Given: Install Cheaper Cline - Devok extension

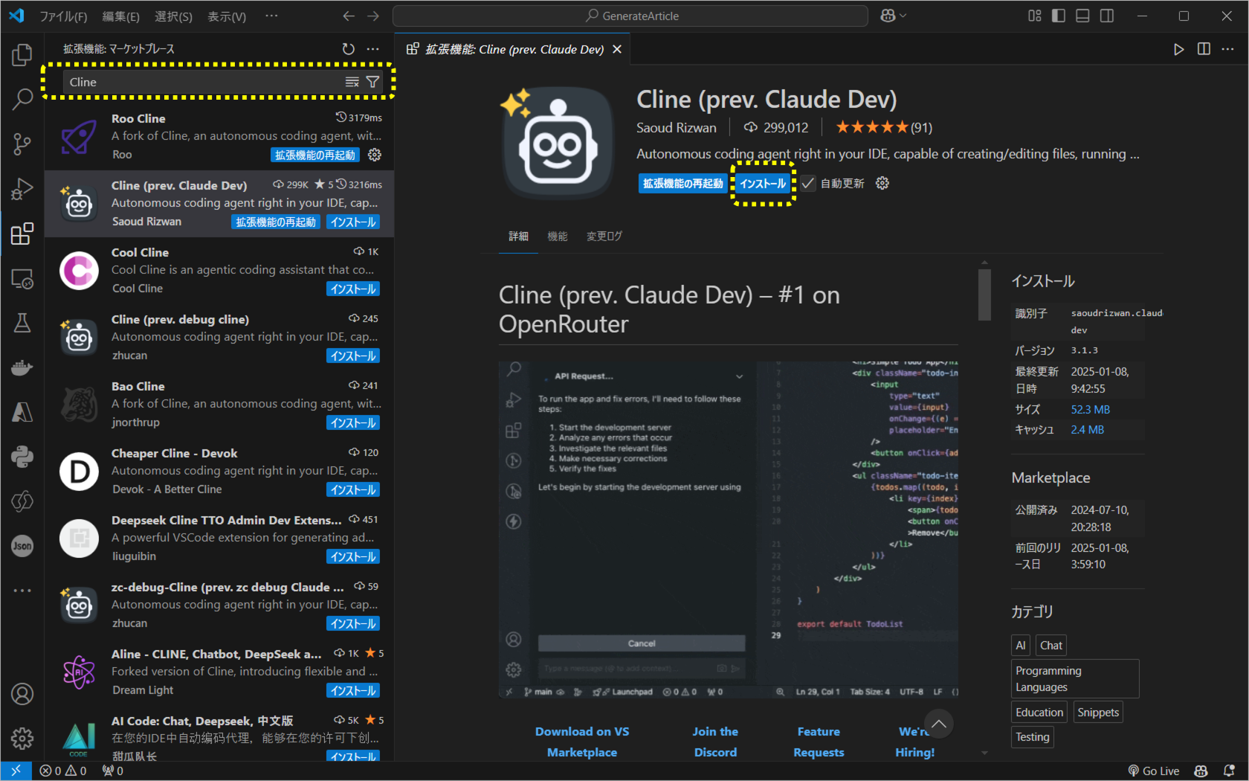Looking at the screenshot, I should tap(353, 489).
